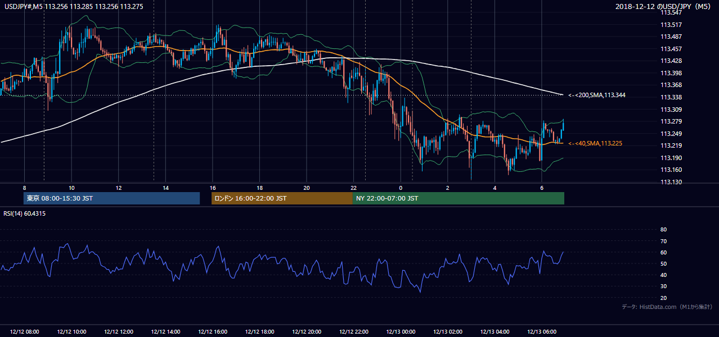Click hour tick 20 under price chart
719x337 pixels.
point(307,187)
